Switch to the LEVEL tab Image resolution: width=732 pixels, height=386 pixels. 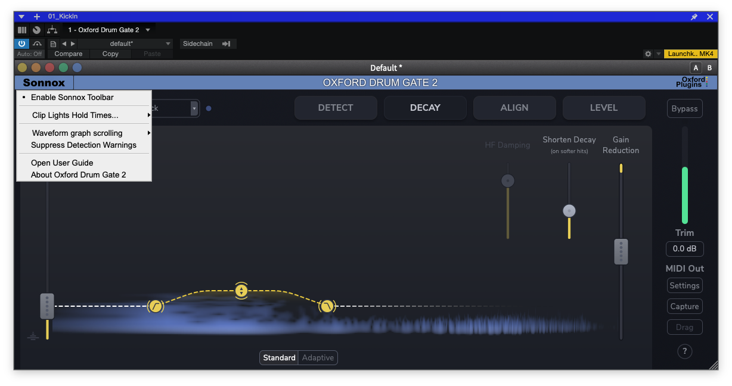[604, 108]
